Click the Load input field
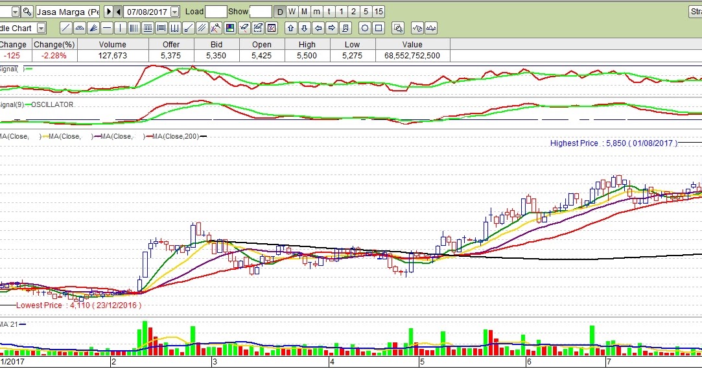 [216, 12]
